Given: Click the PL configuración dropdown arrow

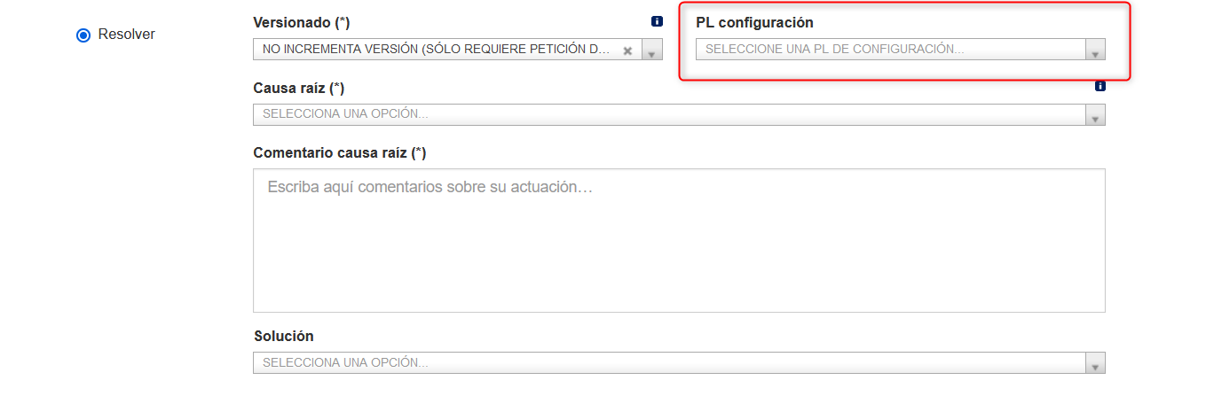Looking at the screenshot, I should pos(1095,50).
